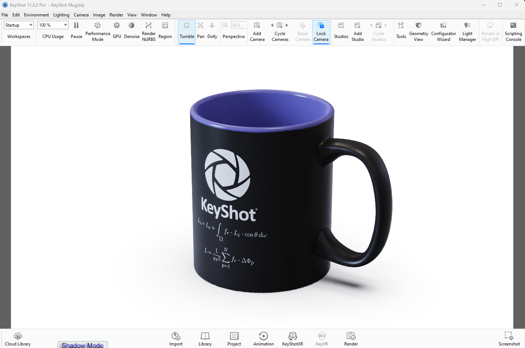Open the Render menu
525x348 pixels.
coord(116,15)
